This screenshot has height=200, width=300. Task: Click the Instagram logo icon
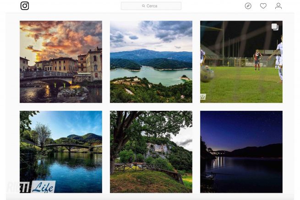25,6
